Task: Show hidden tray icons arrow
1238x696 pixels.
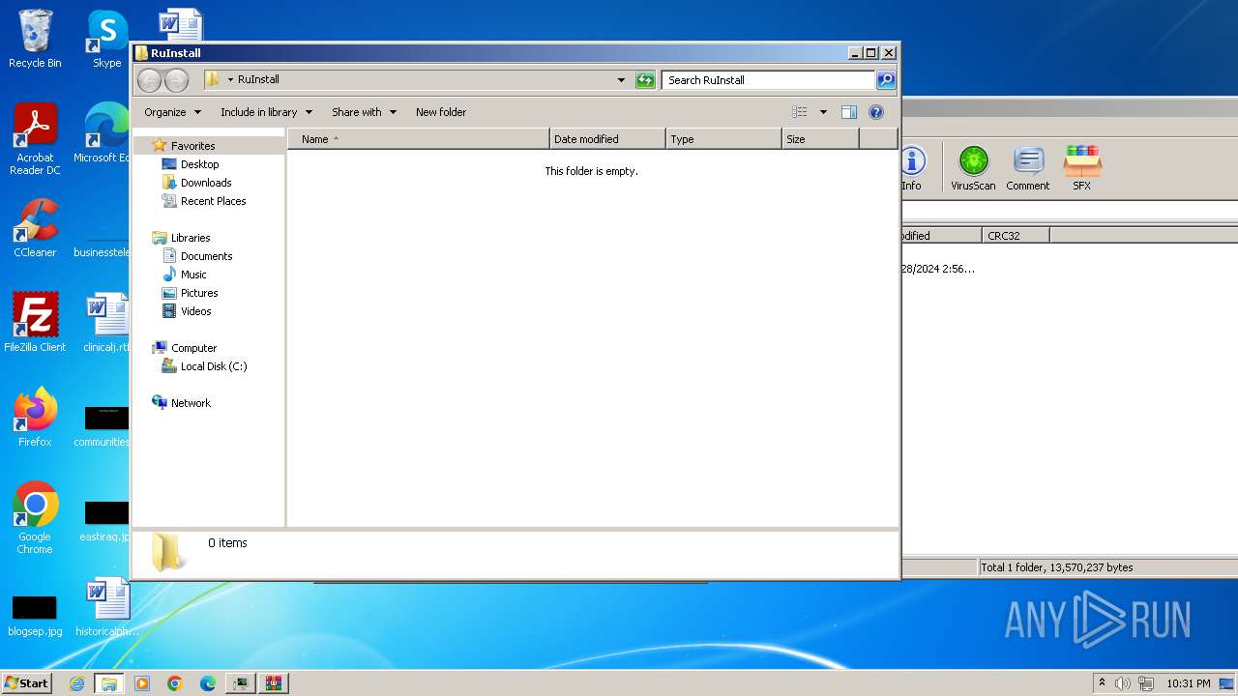Action: click(x=1101, y=682)
